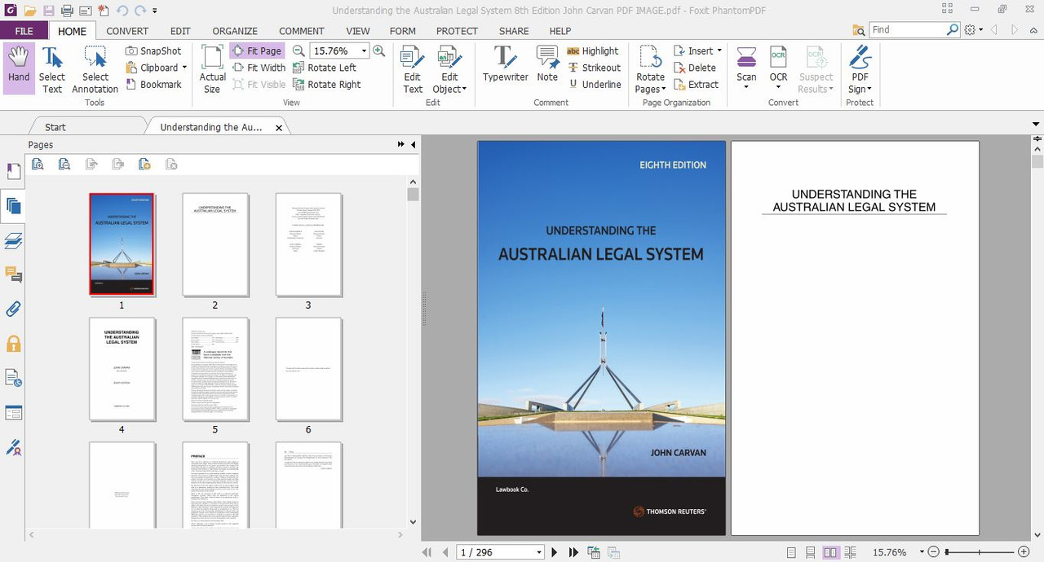Screen dimensions: 1044x562
Task: Expand the Scan dropdown
Action: pyautogui.click(x=746, y=86)
